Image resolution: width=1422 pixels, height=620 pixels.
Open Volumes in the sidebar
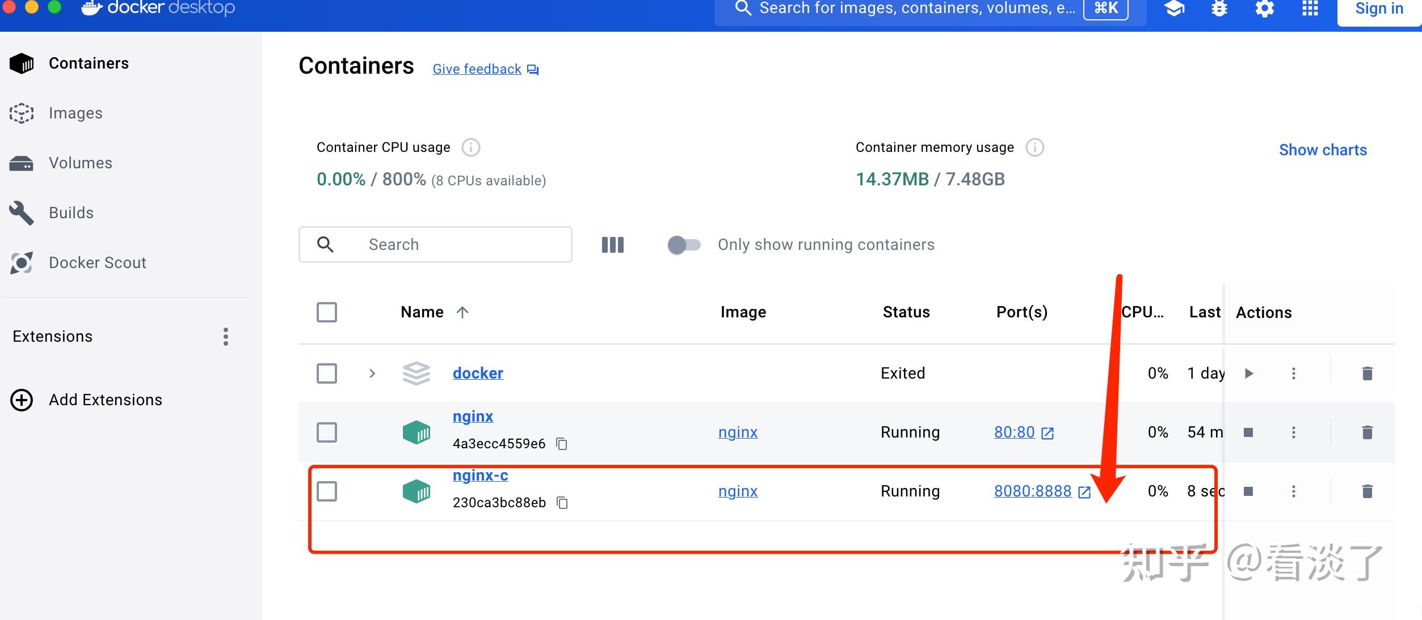(x=80, y=163)
